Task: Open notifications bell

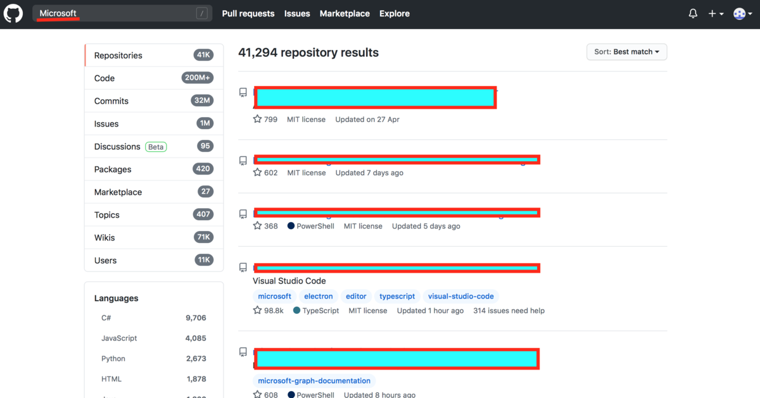Action: click(x=693, y=13)
